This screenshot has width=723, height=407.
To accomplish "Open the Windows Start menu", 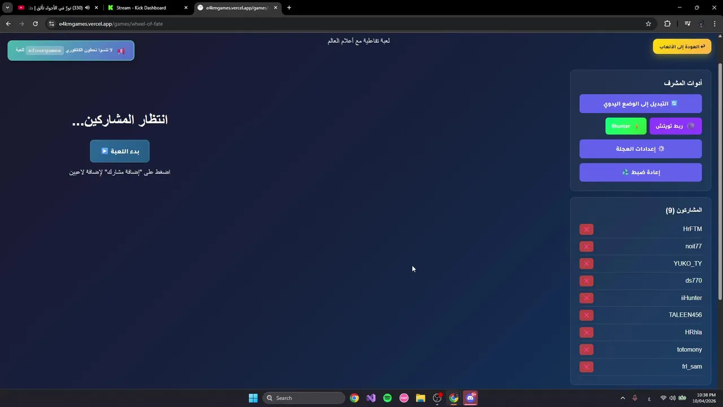I will (x=253, y=398).
